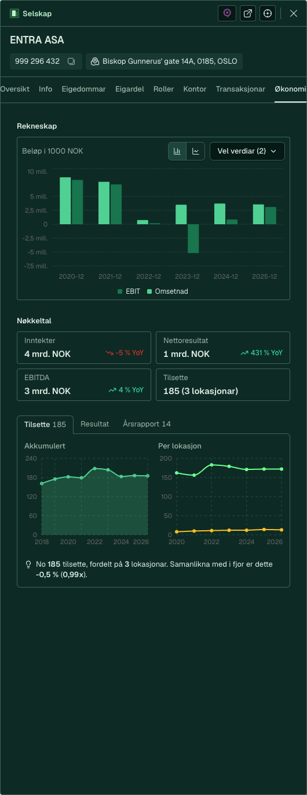Go to the Roller tab
This screenshot has width=307, height=795.
pyautogui.click(x=164, y=89)
